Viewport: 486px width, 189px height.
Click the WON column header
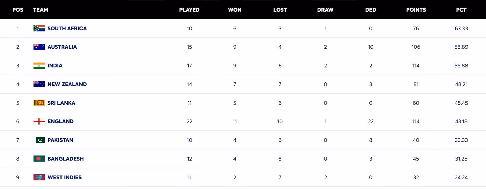pos(235,10)
